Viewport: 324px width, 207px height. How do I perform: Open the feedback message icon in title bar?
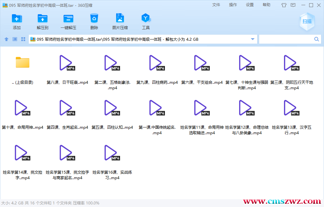(293, 5)
